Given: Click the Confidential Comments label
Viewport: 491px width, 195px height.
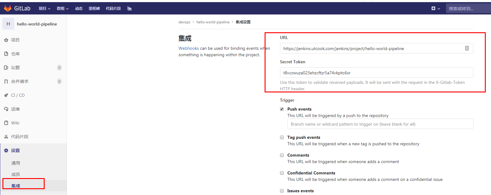Looking at the screenshot, I should tap(311, 173).
